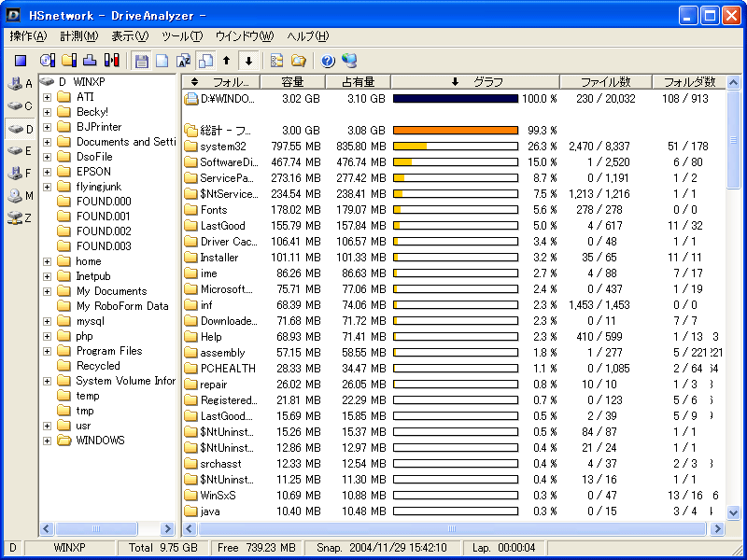Click the orange 総計 total graph bar
This screenshot has height=560, width=747.
click(456, 130)
